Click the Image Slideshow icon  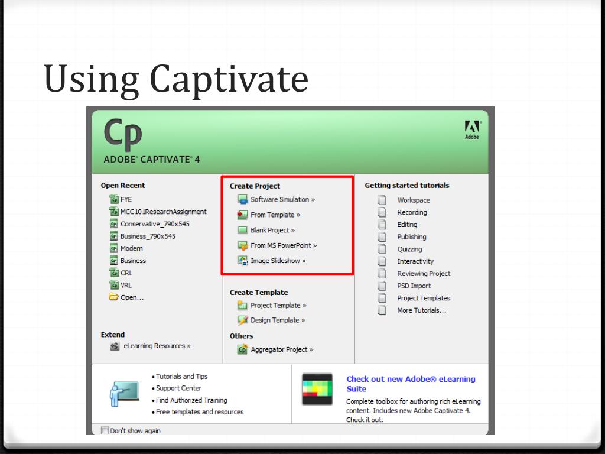pyautogui.click(x=242, y=261)
